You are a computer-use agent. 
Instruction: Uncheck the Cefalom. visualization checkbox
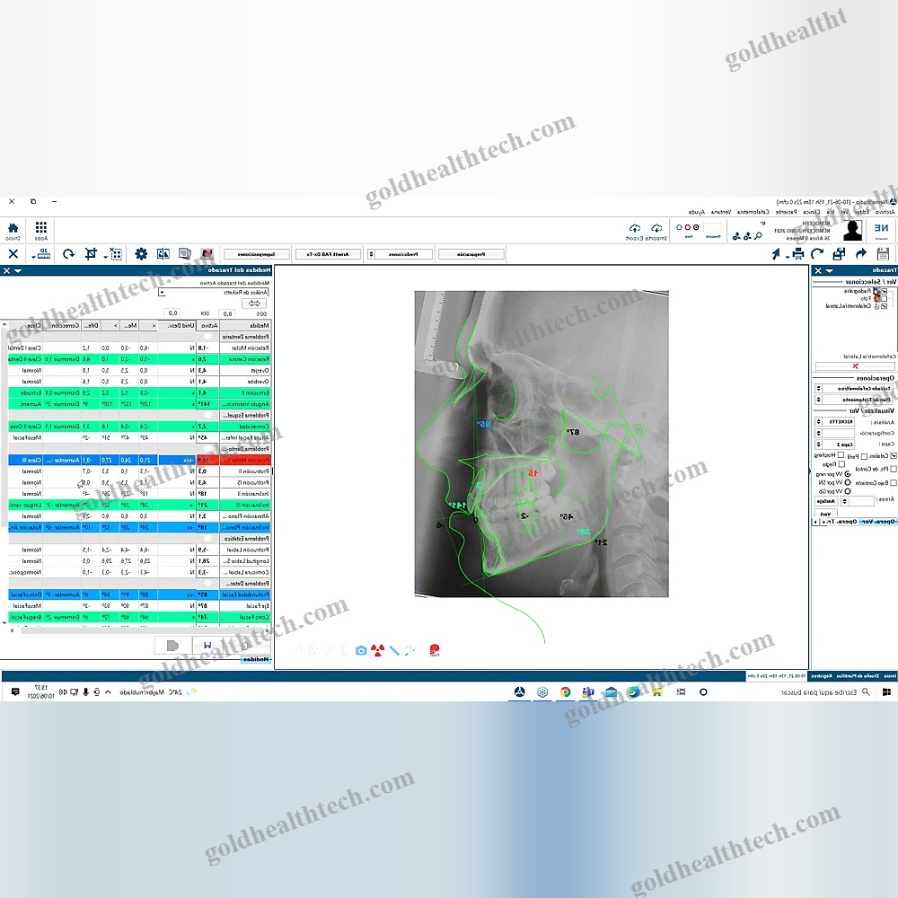click(x=893, y=456)
